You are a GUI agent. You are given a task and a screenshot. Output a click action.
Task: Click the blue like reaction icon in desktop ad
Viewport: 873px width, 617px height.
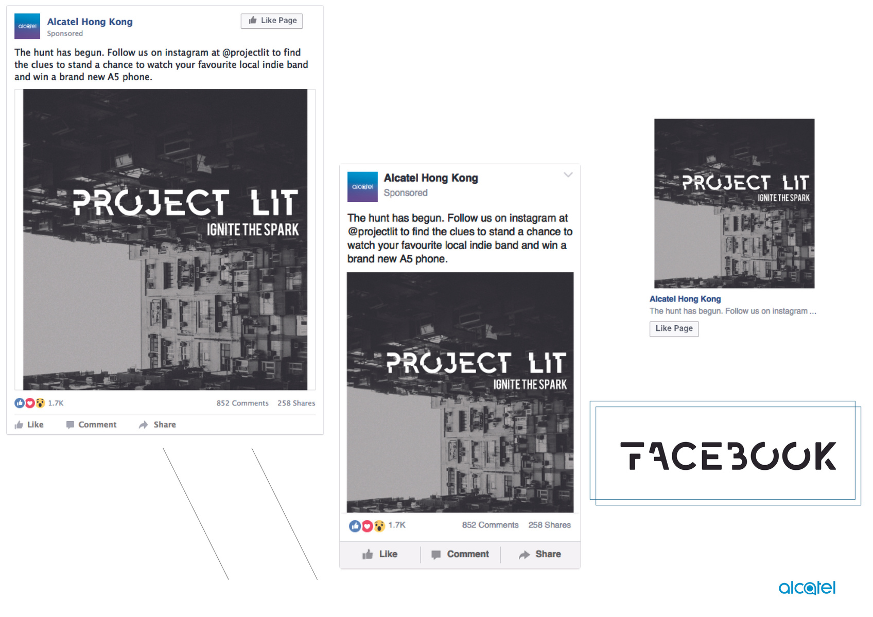tap(20, 403)
